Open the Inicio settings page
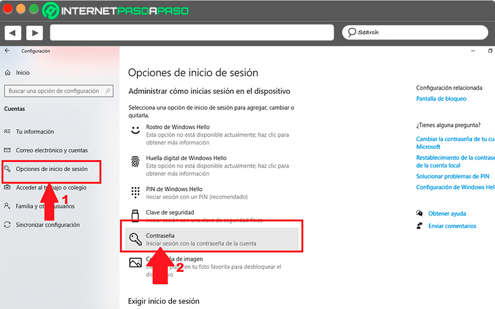 tap(23, 72)
